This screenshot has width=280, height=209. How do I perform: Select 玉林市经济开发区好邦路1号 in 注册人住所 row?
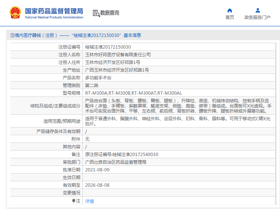(113, 62)
